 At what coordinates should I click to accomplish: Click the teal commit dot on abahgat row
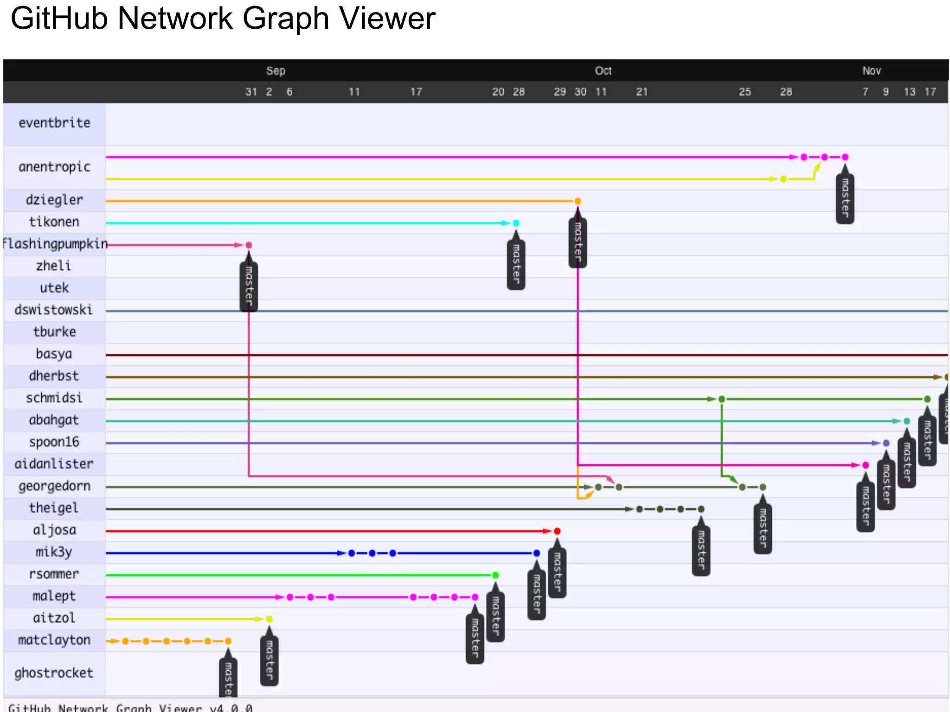tap(906, 421)
